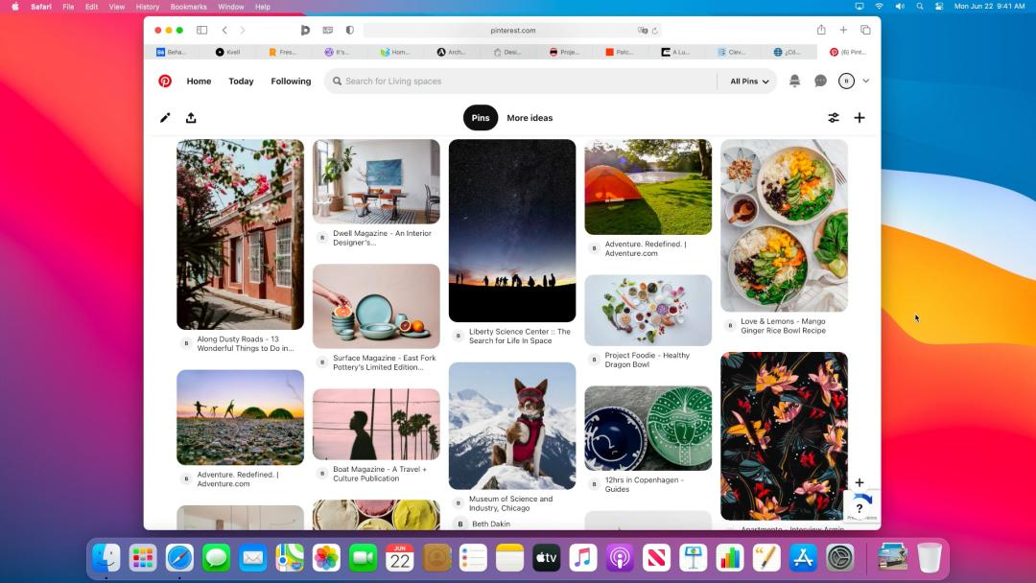This screenshot has width=1036, height=583.
Task: Expand the accounts chevron next to avatar
Action: click(x=866, y=82)
